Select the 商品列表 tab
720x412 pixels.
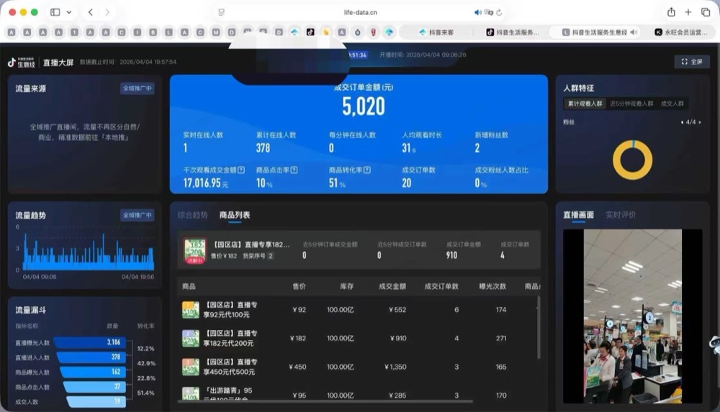[235, 215]
